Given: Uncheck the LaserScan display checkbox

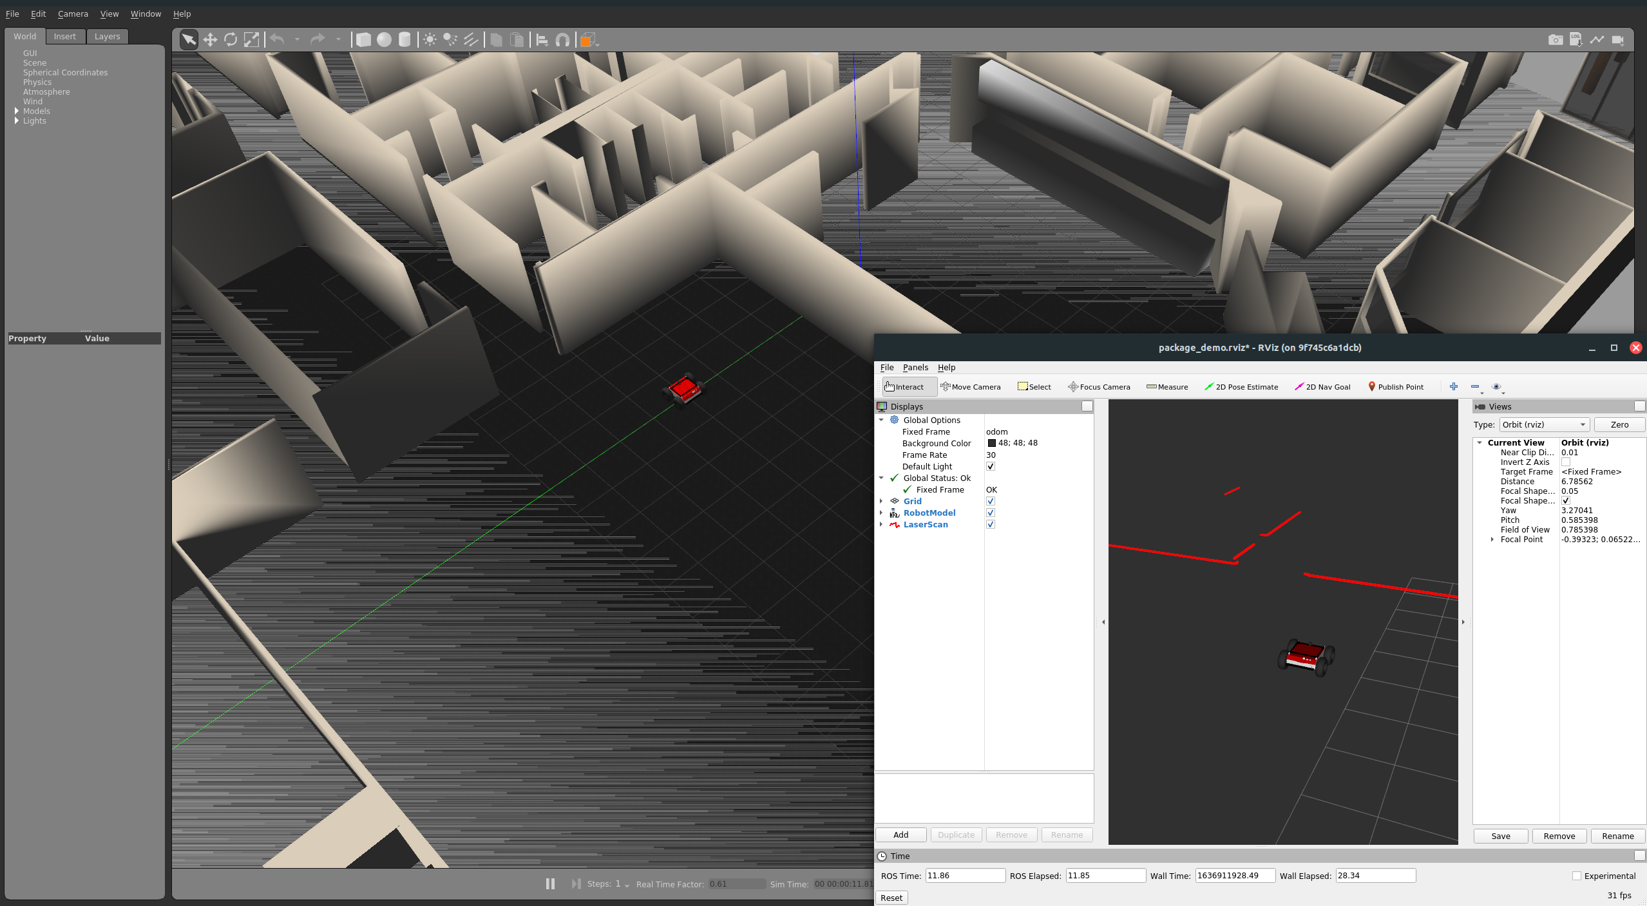Looking at the screenshot, I should click(x=991, y=524).
